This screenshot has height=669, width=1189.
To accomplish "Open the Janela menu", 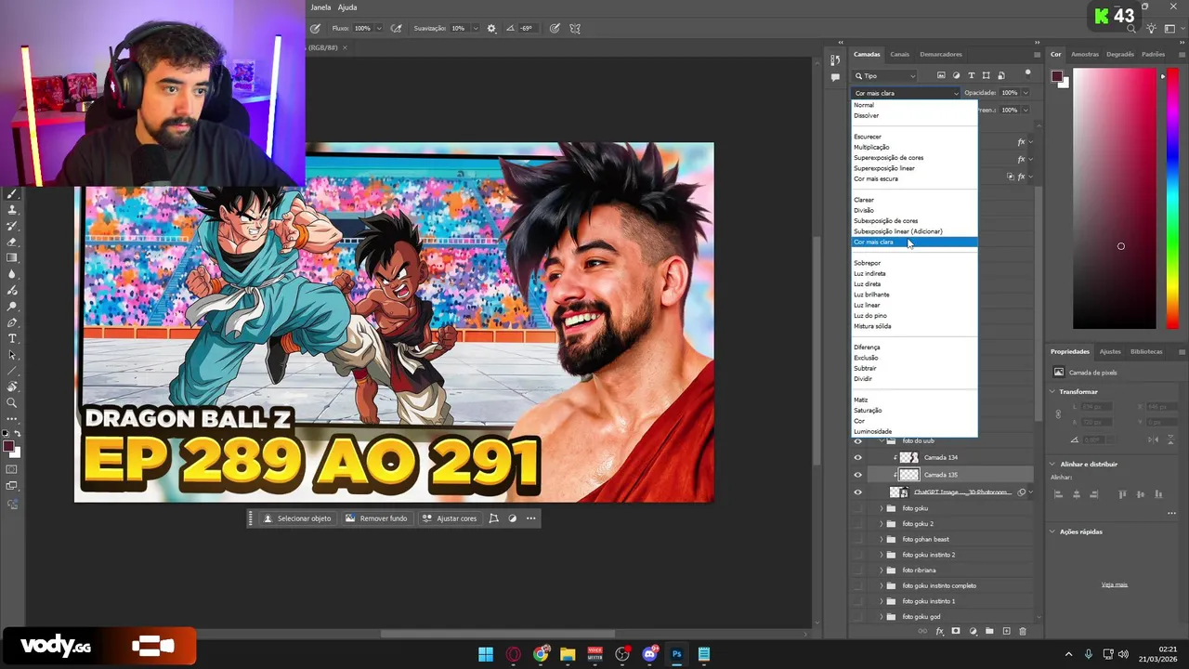I will (x=320, y=7).
